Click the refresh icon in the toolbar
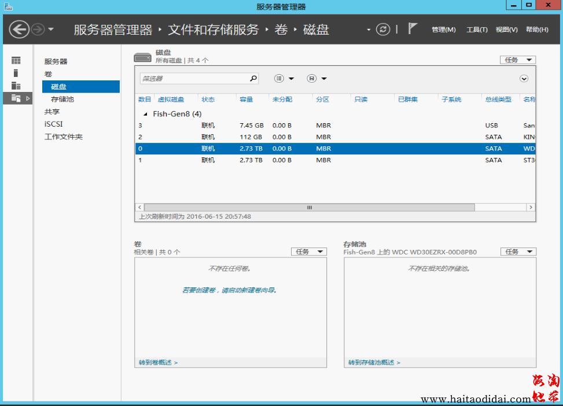 (x=383, y=29)
